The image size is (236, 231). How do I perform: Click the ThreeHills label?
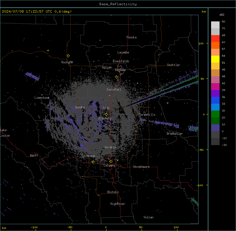pos(147,115)
